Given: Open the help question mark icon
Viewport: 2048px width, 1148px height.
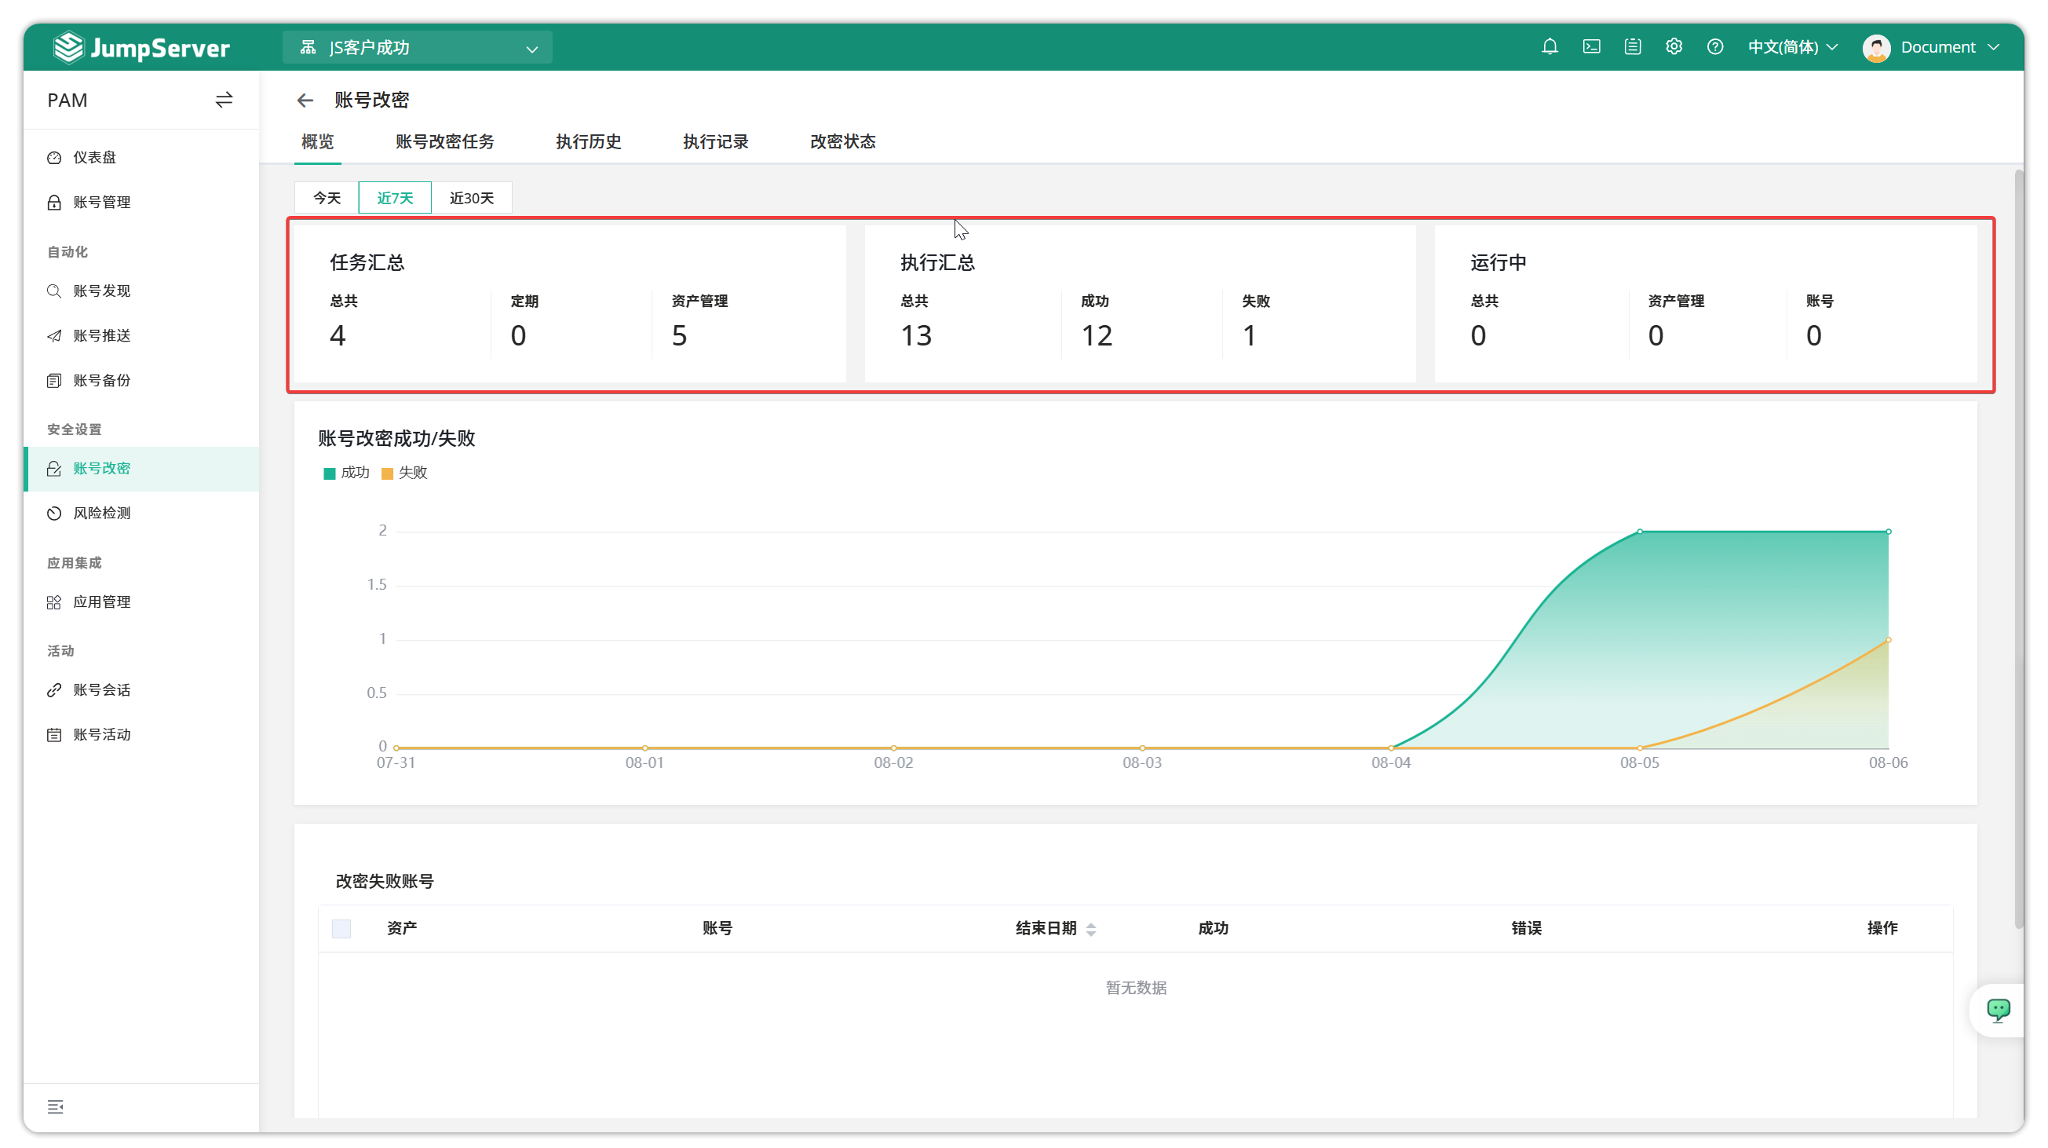Looking at the screenshot, I should 1715,47.
